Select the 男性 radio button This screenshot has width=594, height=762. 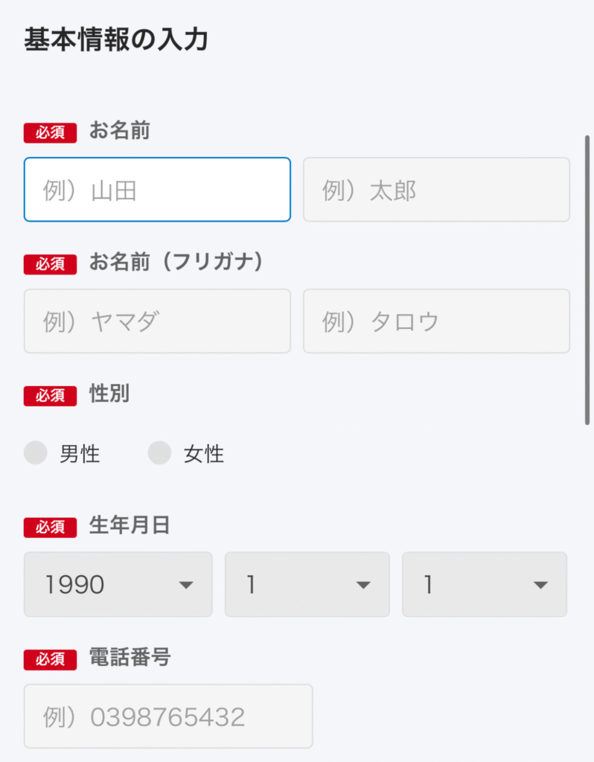point(36,453)
